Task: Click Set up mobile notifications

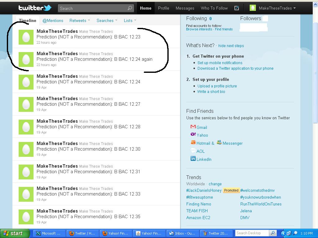Action: 220,63
